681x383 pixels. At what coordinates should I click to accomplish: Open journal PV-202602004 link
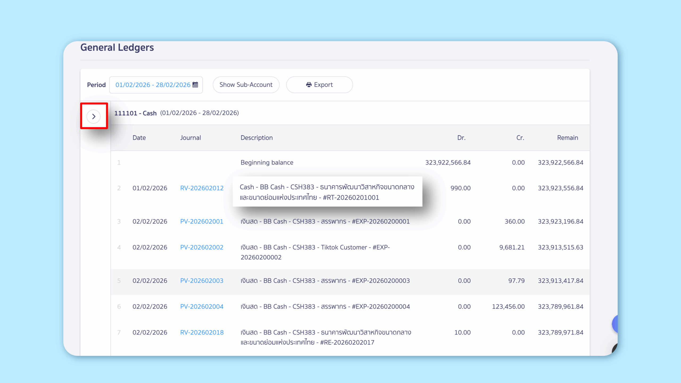[x=202, y=306]
